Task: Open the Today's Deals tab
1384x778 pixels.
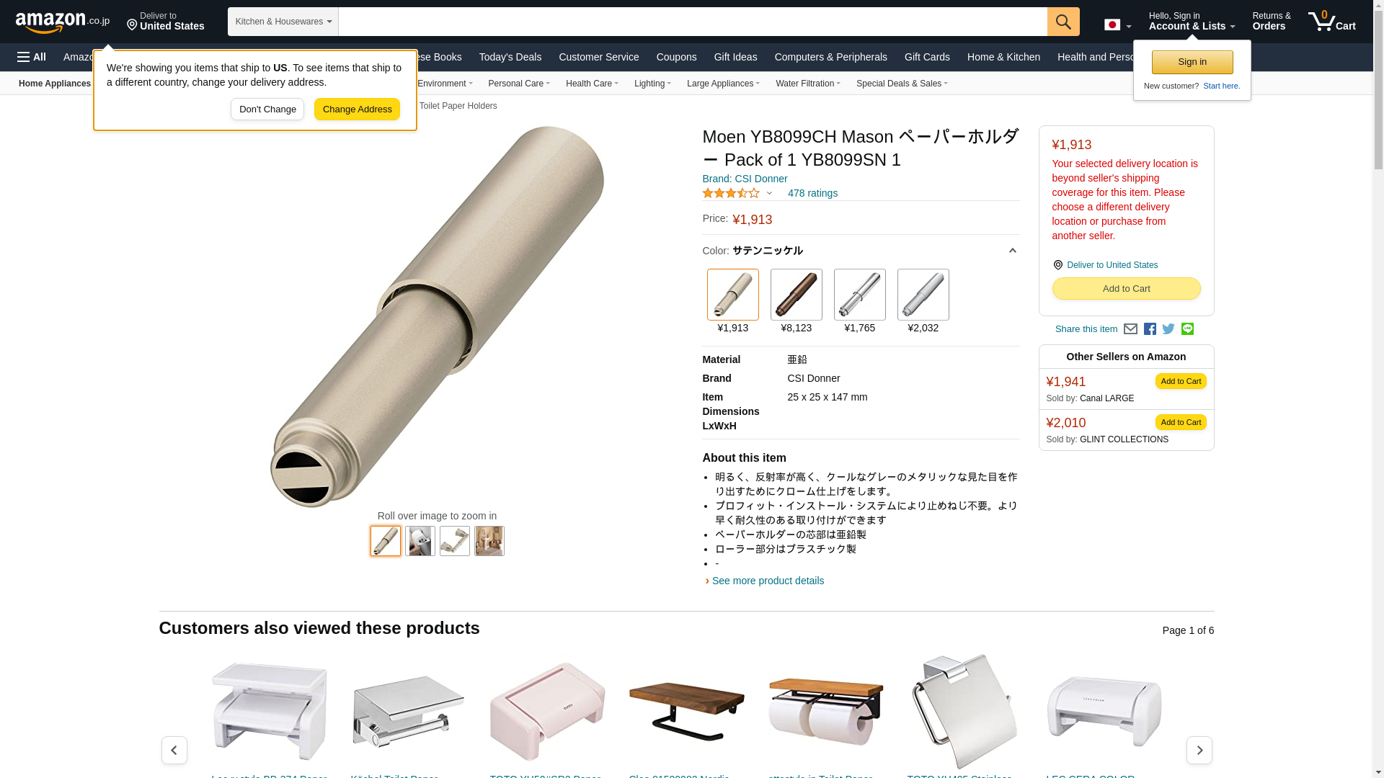Action: [510, 57]
